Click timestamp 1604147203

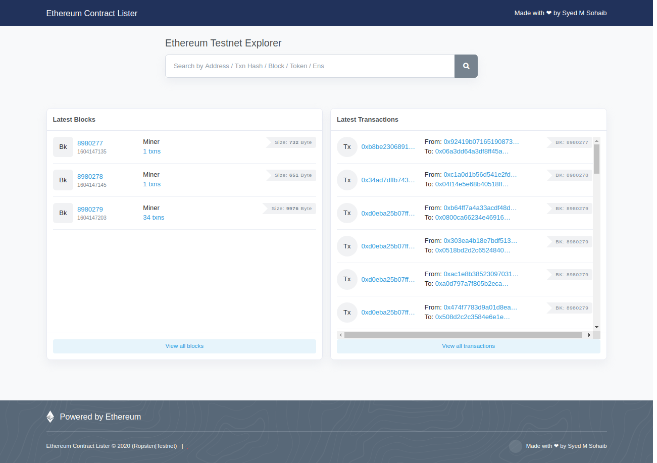click(x=92, y=218)
